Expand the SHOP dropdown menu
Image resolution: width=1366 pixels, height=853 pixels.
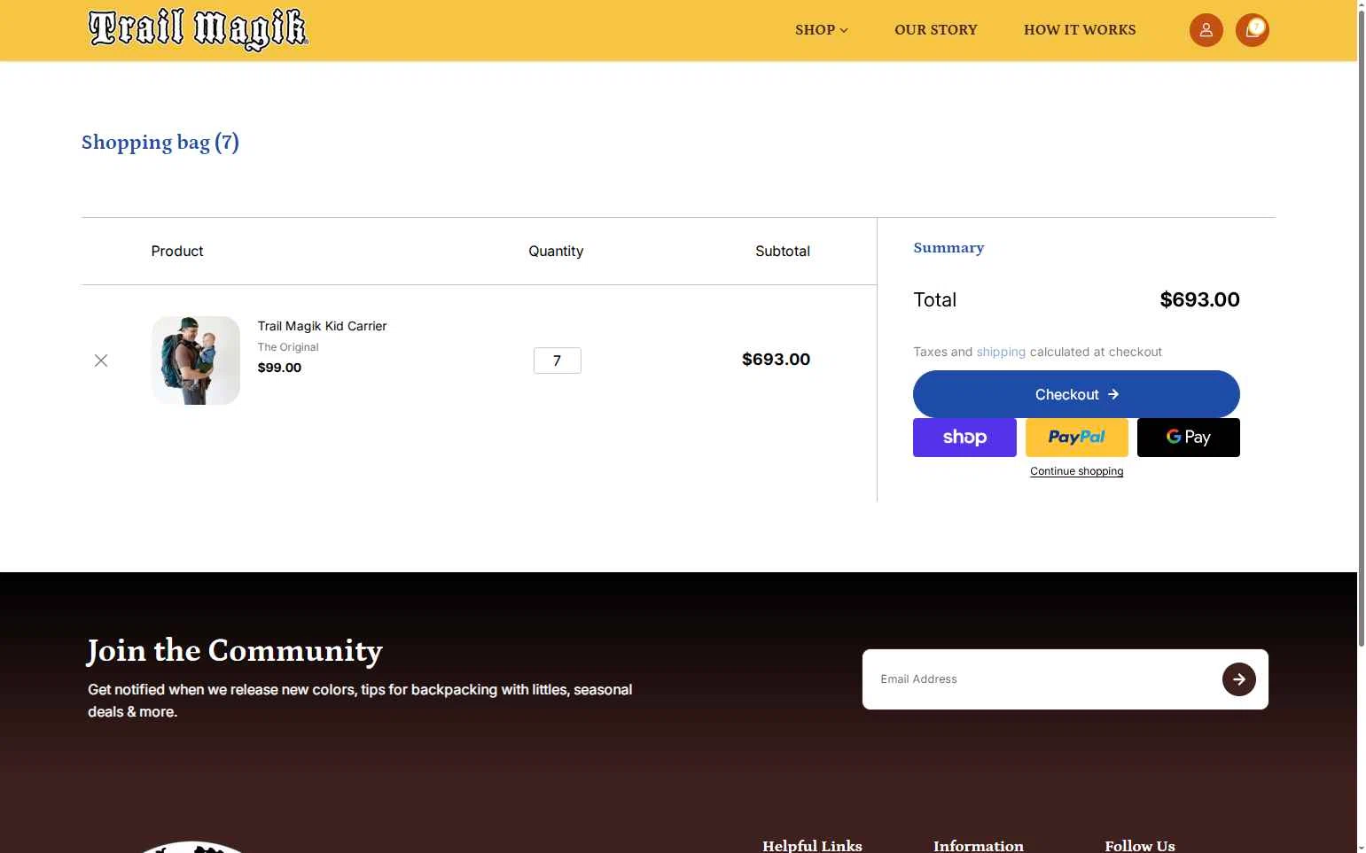click(x=821, y=30)
